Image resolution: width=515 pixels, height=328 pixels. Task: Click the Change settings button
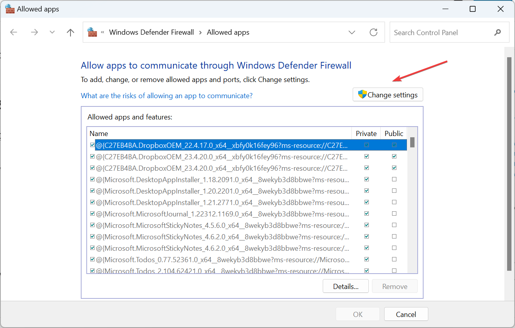click(388, 95)
